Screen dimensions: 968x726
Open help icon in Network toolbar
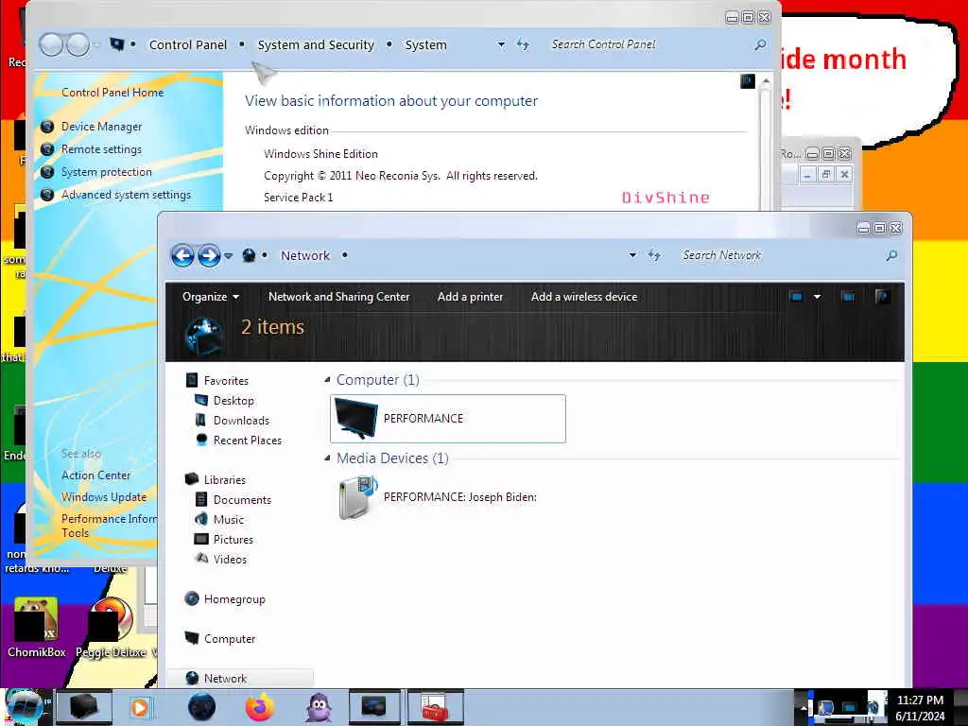(x=882, y=297)
